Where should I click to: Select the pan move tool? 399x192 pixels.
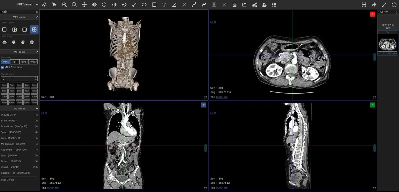84,5
